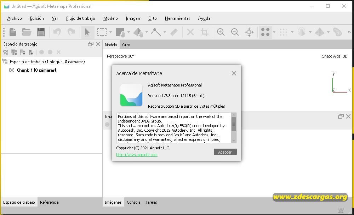Open the Rectangle selection tool dropdown arrow
Image resolution: width=354 pixels, height=215 pixels.
point(110,32)
